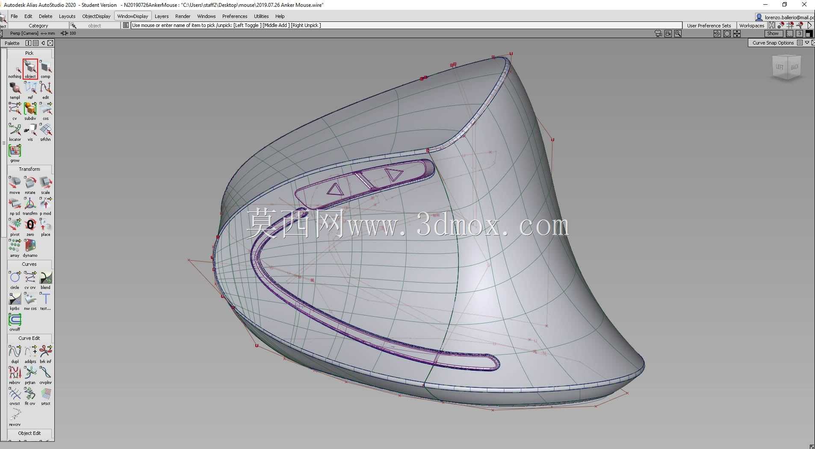Activate the Pick CV tool
The image size is (815, 449).
coord(15,111)
